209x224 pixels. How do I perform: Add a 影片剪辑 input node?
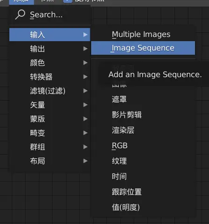point(143,115)
